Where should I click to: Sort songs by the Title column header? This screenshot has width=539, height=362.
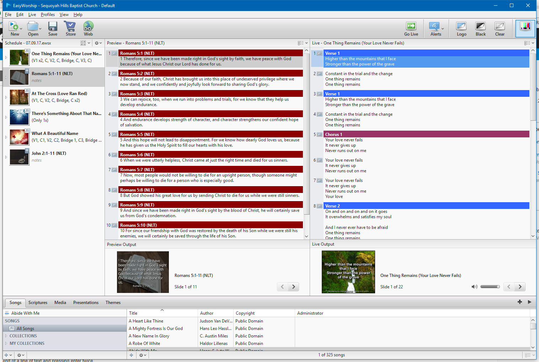click(162, 313)
